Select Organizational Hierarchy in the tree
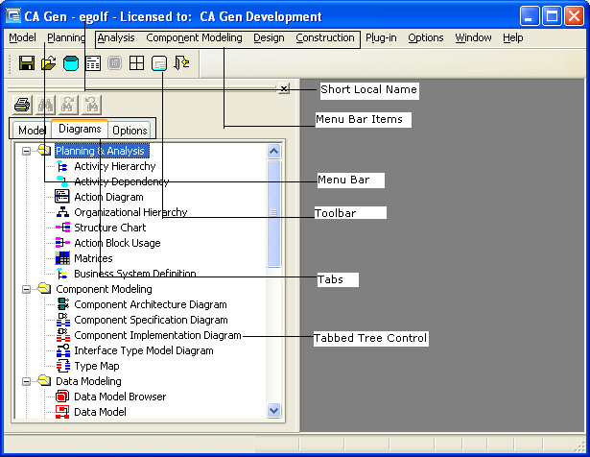This screenshot has height=457, width=590. pyautogui.click(x=130, y=212)
